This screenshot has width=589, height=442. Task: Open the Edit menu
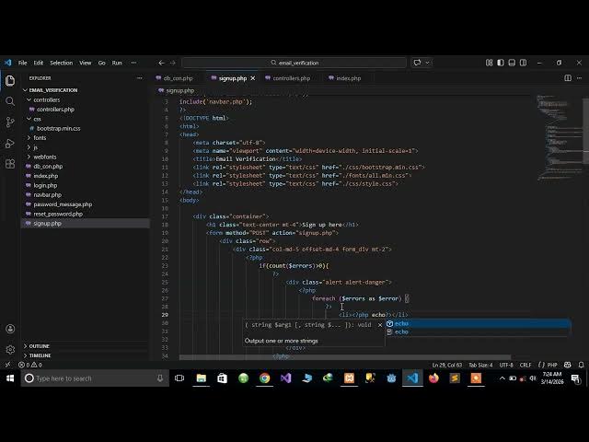tap(39, 63)
